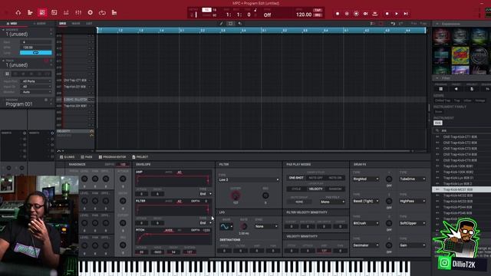The width and height of the screenshot is (491, 276).
Task: Switch to the WAVE editor tab
Action: (76, 24)
